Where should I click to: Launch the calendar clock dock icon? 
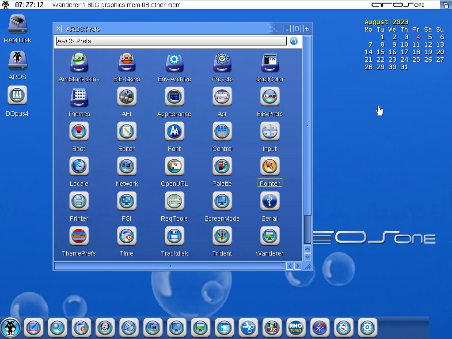(x=81, y=328)
